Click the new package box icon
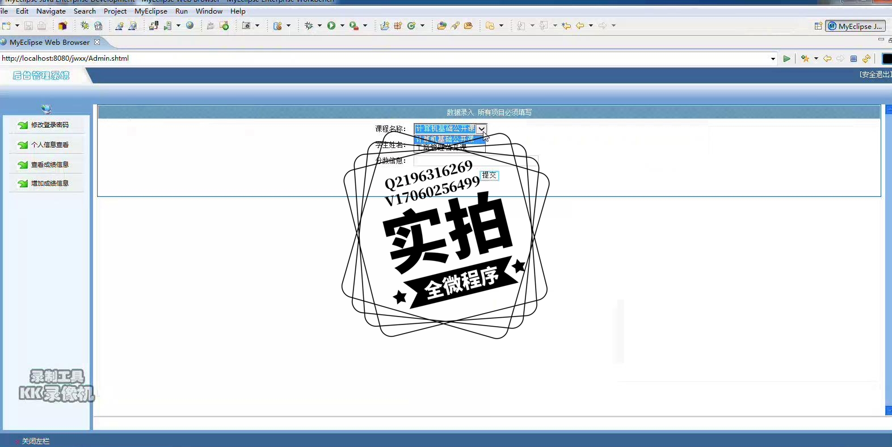The image size is (892, 447). coord(63,26)
